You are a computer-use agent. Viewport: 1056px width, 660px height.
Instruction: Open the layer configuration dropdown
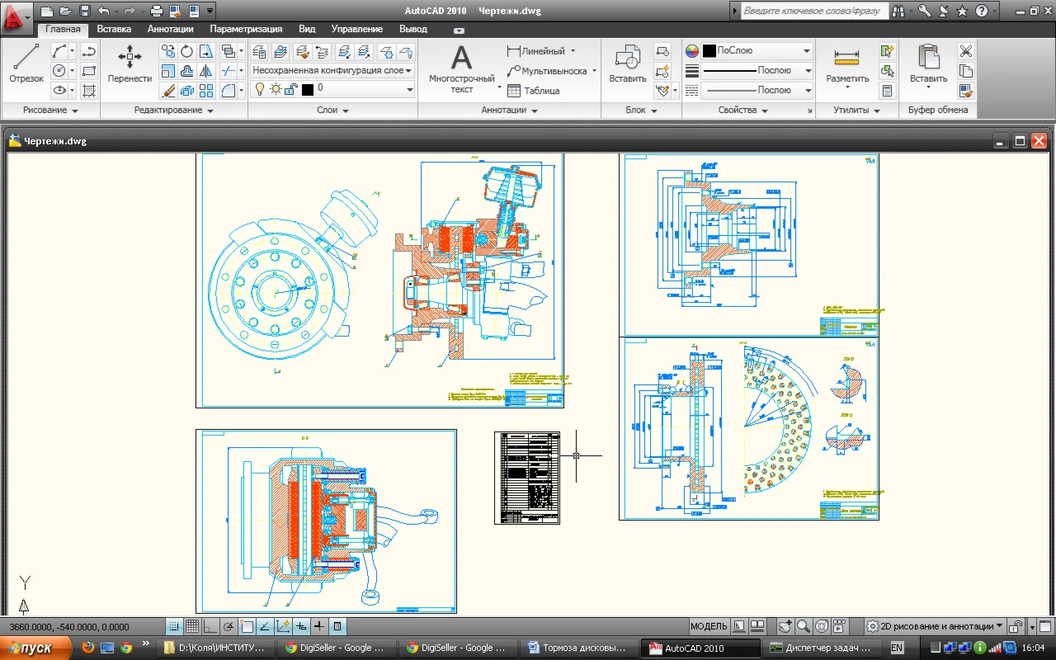click(332, 71)
